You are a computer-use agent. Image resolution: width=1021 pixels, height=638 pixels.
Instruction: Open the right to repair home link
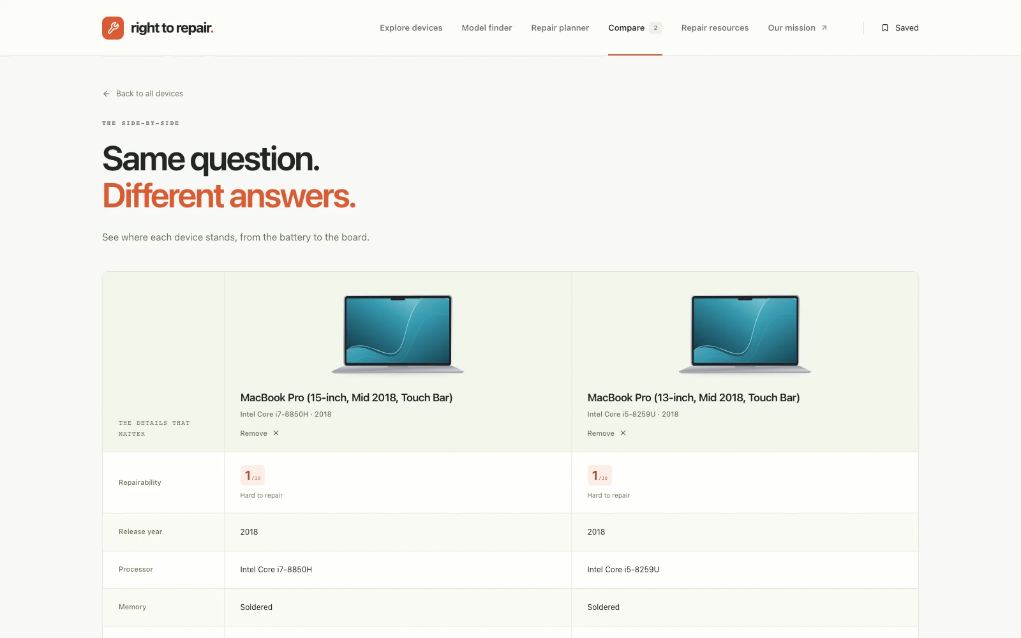(x=158, y=28)
